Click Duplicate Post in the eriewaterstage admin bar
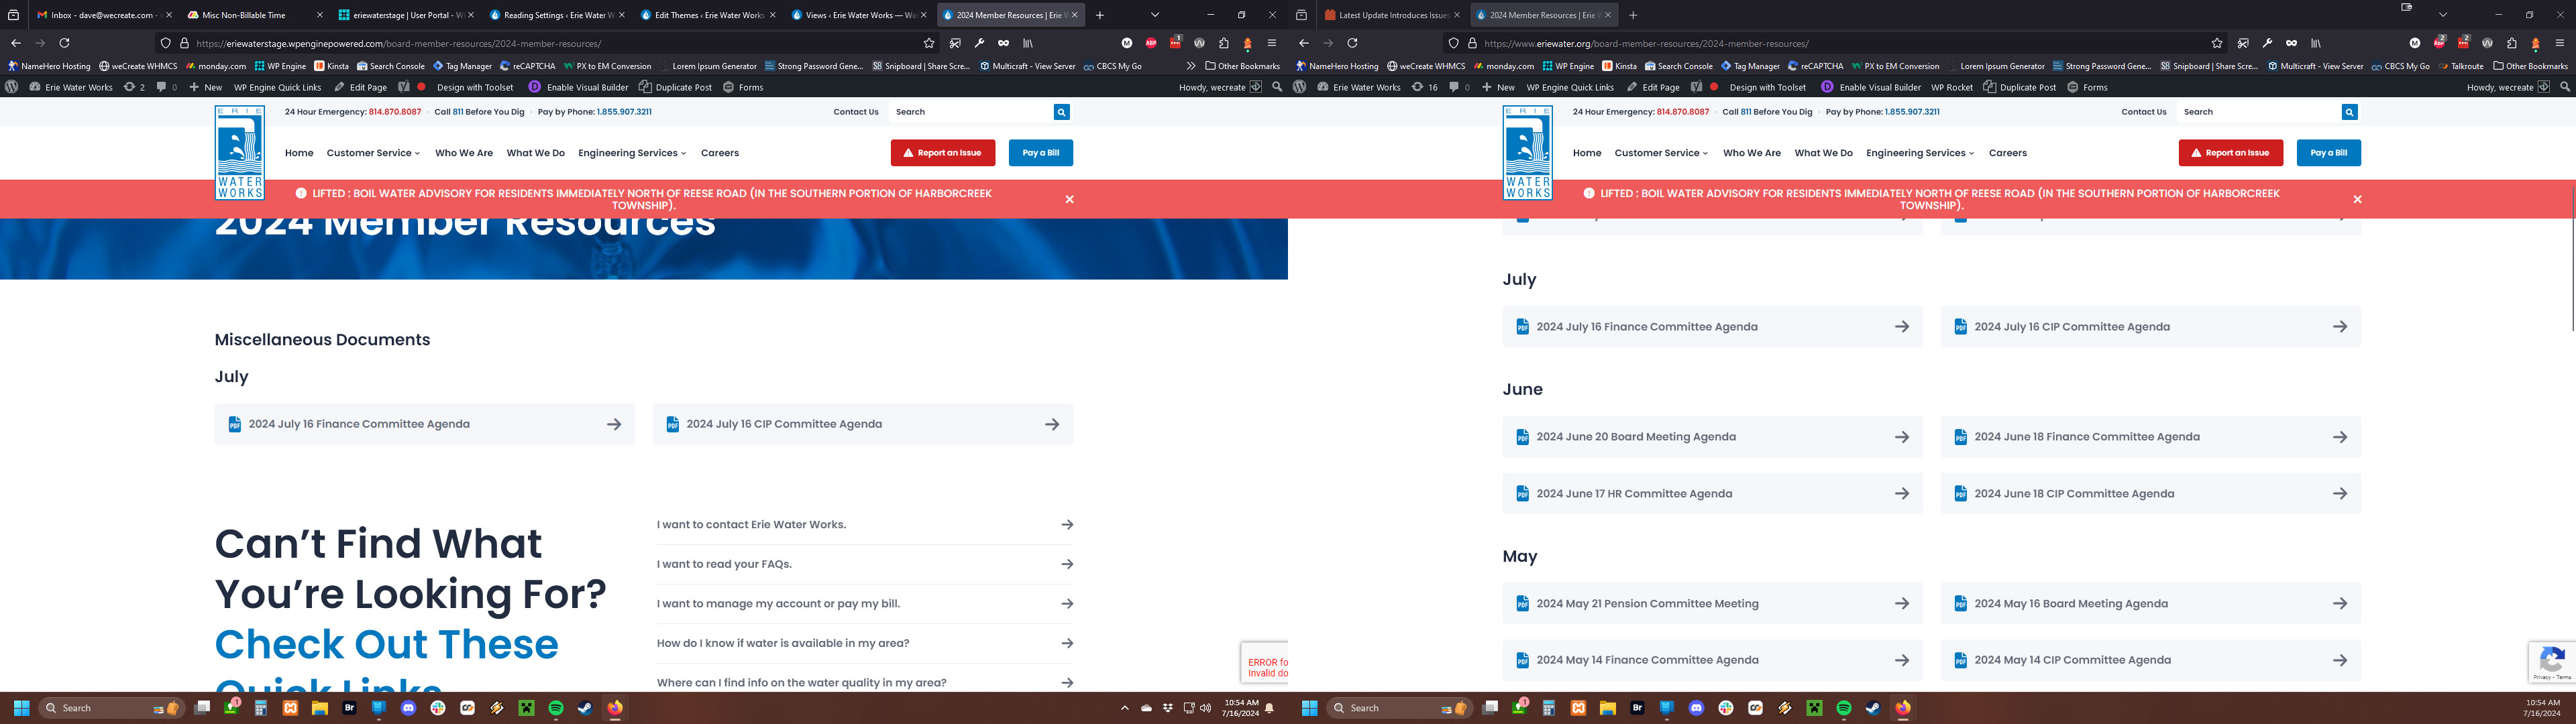 point(675,87)
